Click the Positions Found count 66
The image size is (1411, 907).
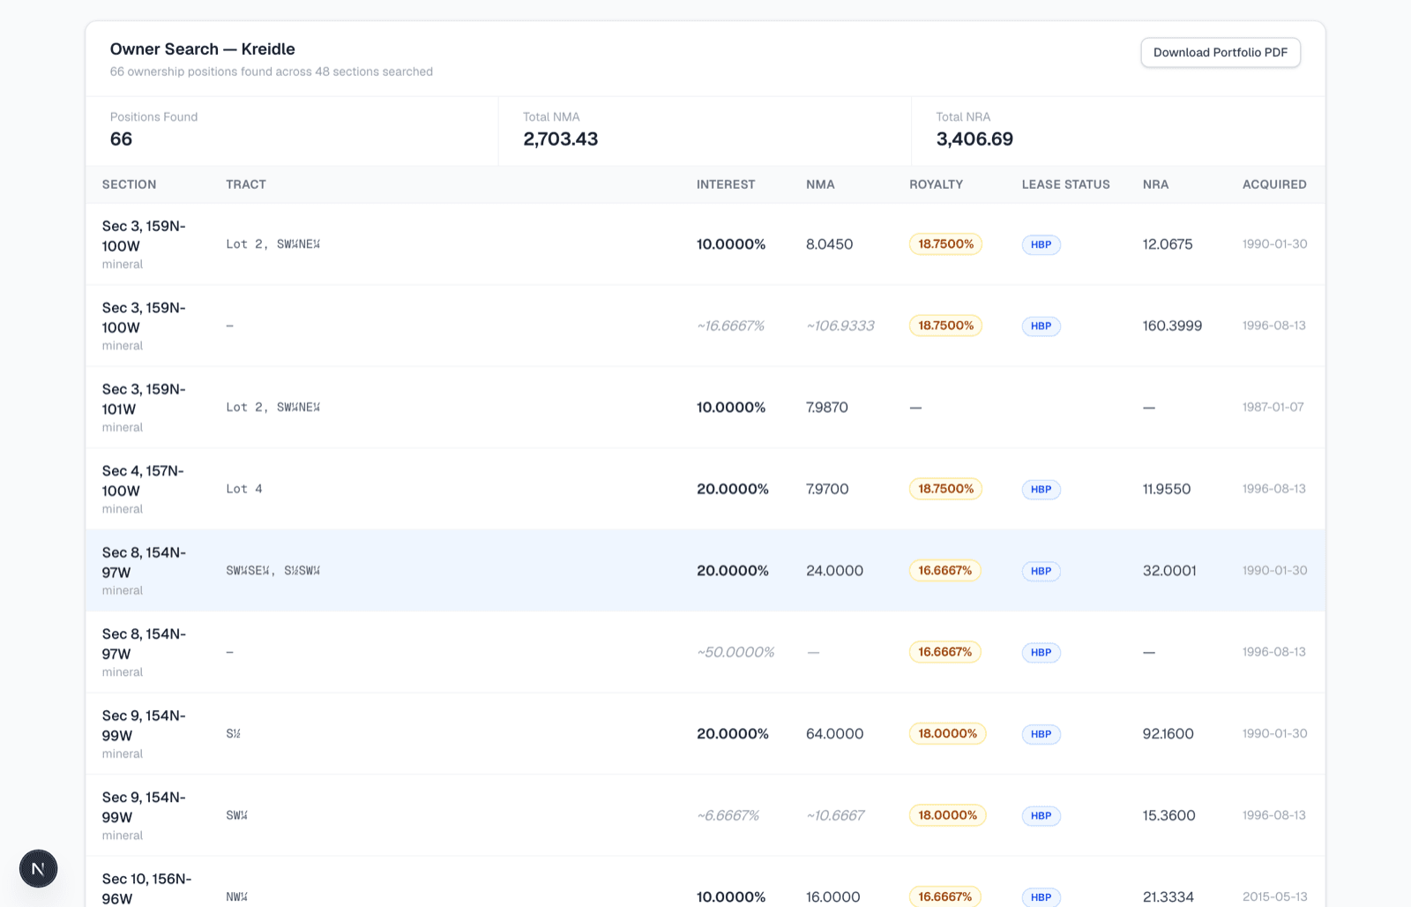(121, 139)
